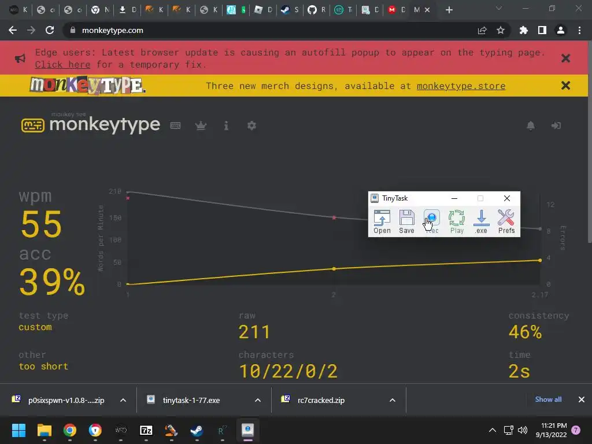This screenshot has height=444, width=592.
Task: Open Google Chrome from taskbar
Action: pyautogui.click(x=70, y=430)
